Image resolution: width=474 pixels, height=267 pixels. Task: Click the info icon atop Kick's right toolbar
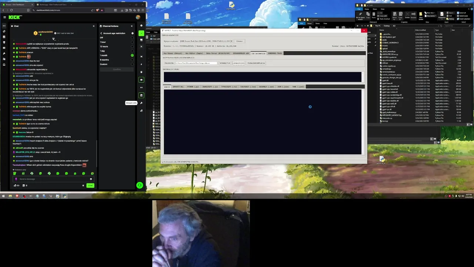[x=141, y=26]
